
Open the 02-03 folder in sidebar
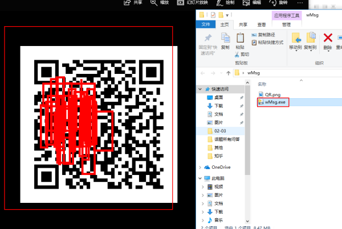220,131
